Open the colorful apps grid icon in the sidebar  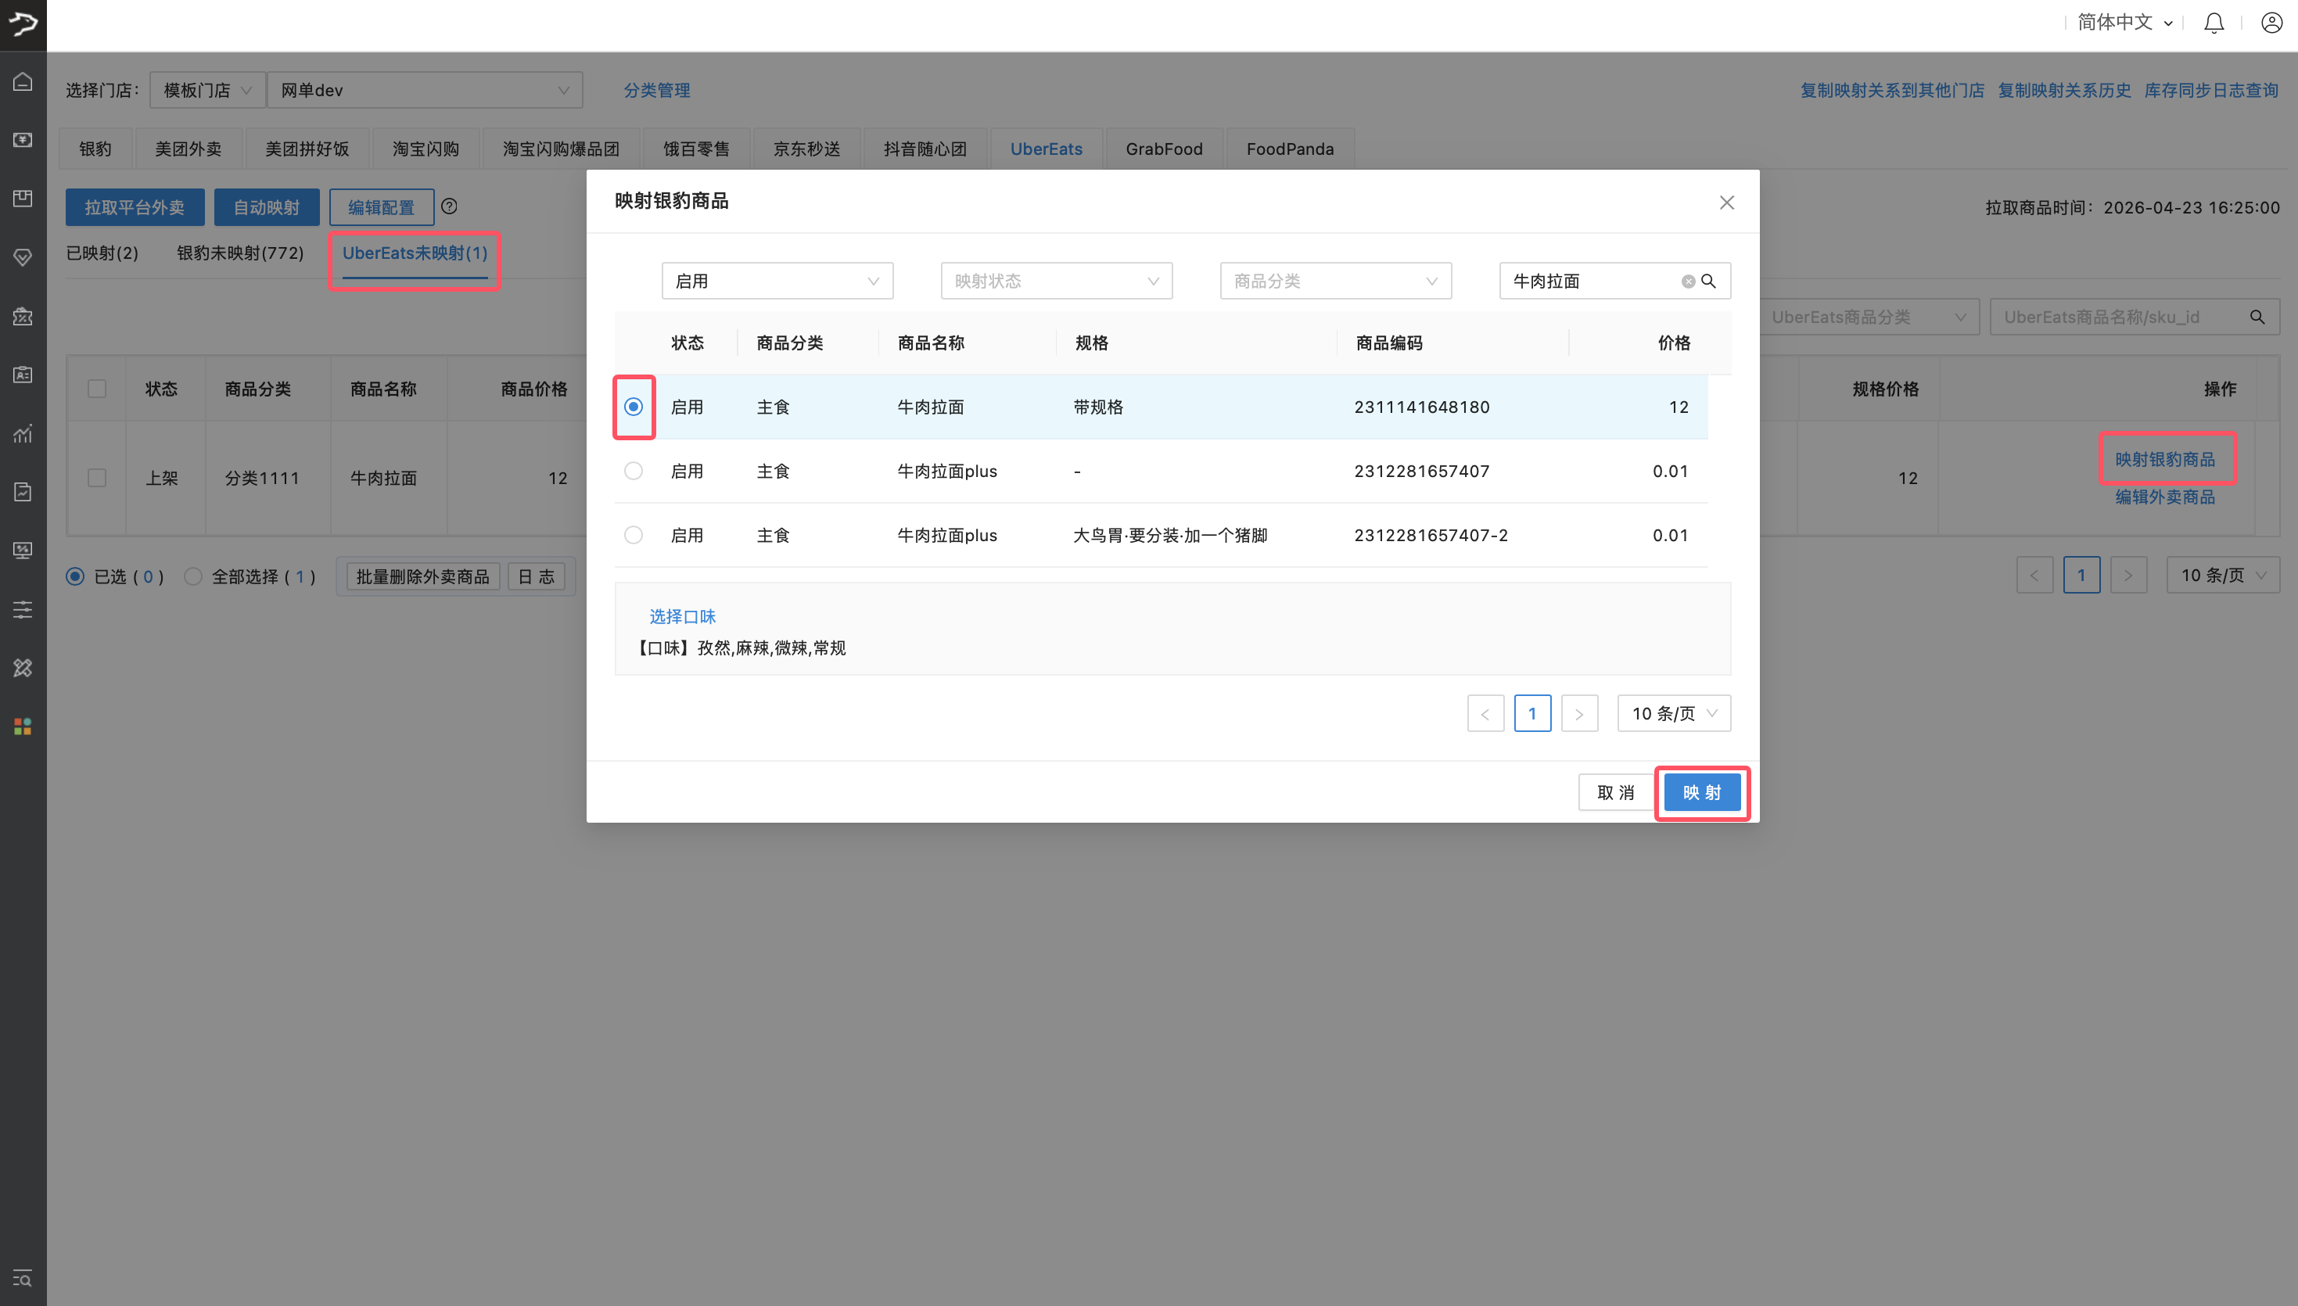[x=23, y=726]
